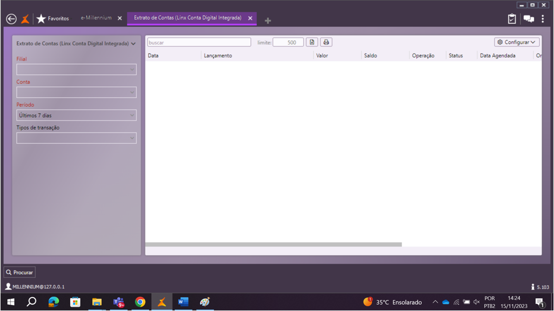Viewport: 554px width, 311px height.
Task: Sort by the Data column header
Action: point(153,56)
